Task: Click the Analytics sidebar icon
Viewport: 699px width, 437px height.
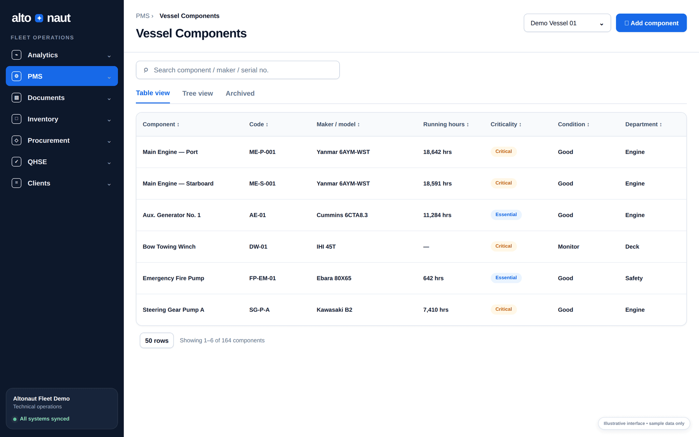Action: (16, 55)
